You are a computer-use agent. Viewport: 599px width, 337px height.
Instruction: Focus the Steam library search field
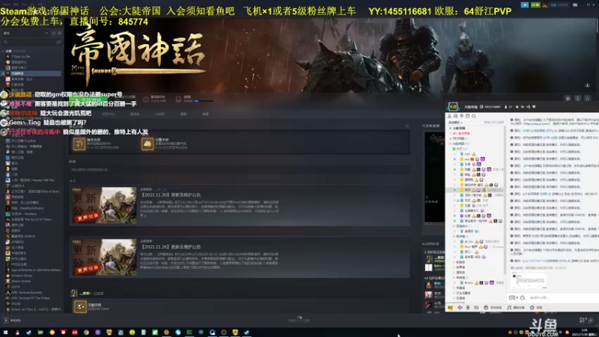pos(28,42)
